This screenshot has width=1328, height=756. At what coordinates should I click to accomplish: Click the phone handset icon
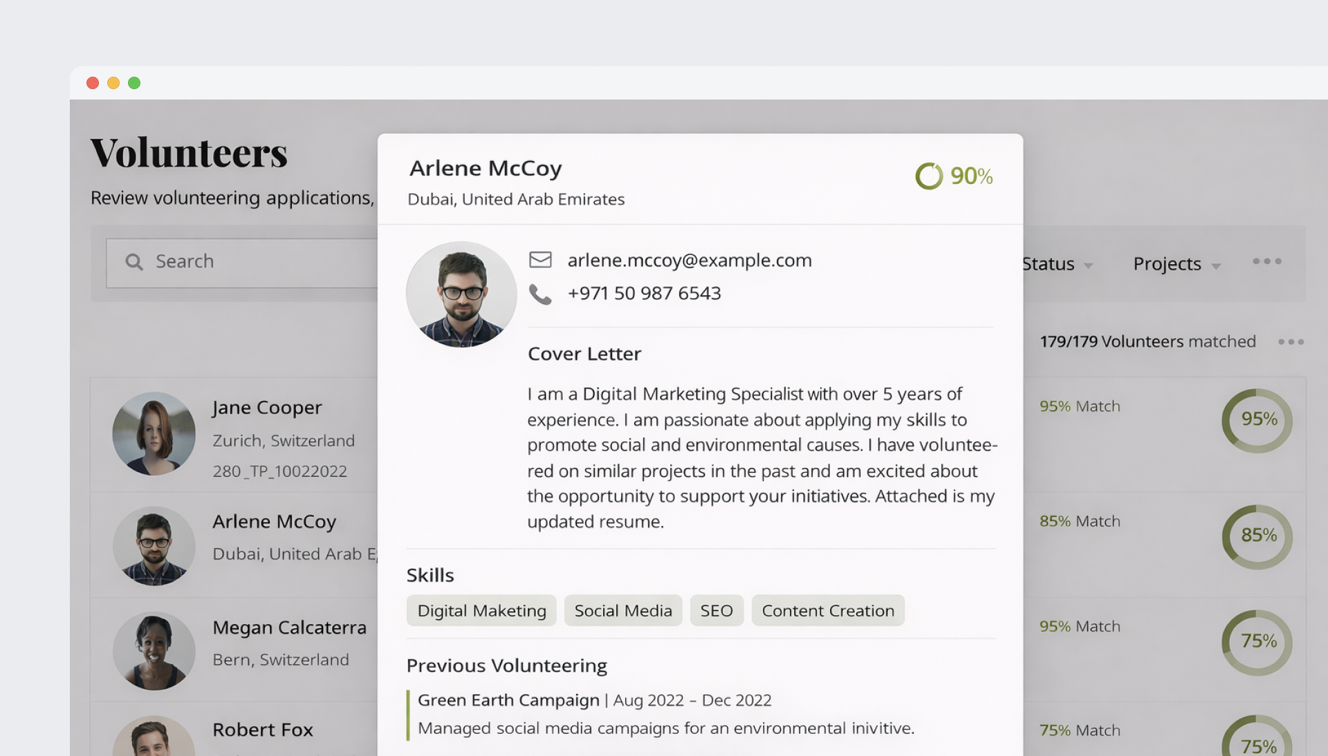540,294
